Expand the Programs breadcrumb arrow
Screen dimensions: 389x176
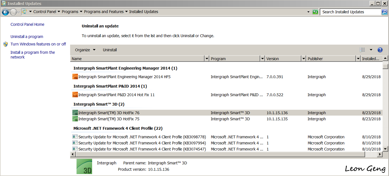pos(81,12)
